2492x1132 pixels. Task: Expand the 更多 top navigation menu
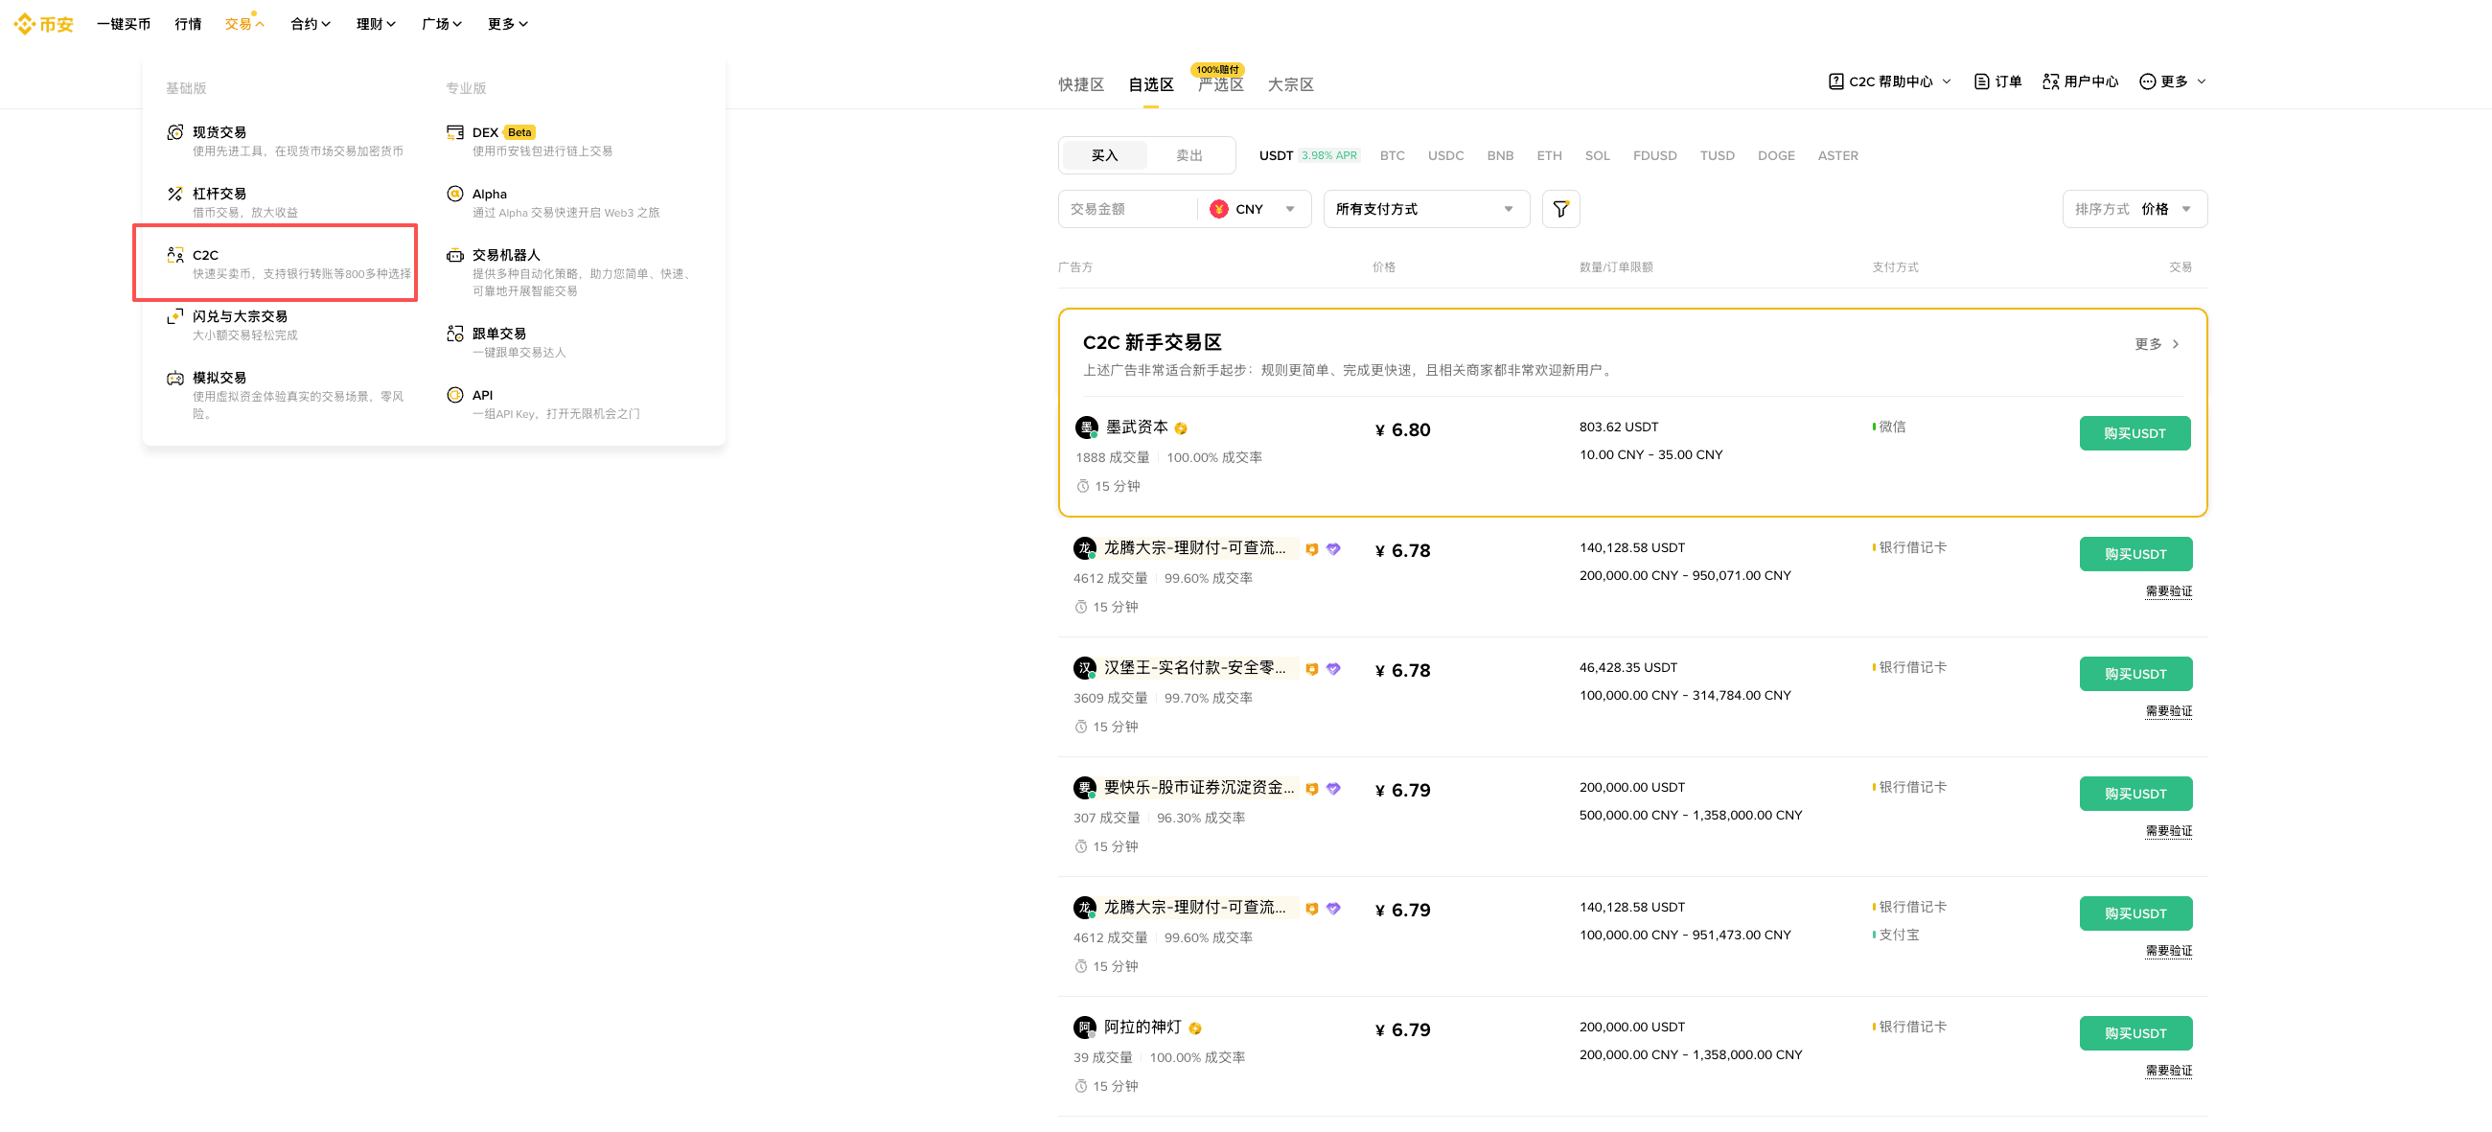(x=508, y=24)
